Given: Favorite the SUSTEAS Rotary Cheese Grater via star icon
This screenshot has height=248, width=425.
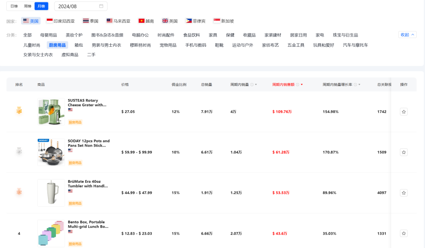Looking at the screenshot, I should [403, 111].
